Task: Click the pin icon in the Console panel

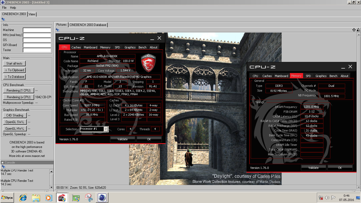Action: coord(3,167)
